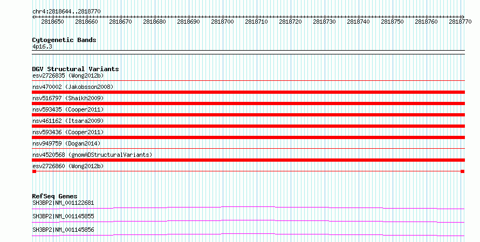The height and width of the screenshot is (242, 480).
Task: Open transcript SH3BP2|NM_001122681 label
Action: tap(63, 203)
